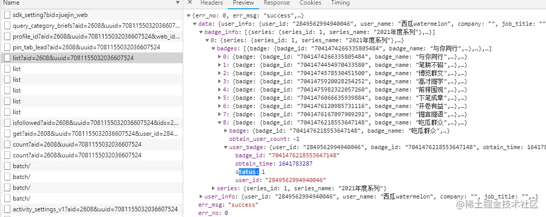
Task: Collapse the user_badge object
Action: click(x=225, y=148)
